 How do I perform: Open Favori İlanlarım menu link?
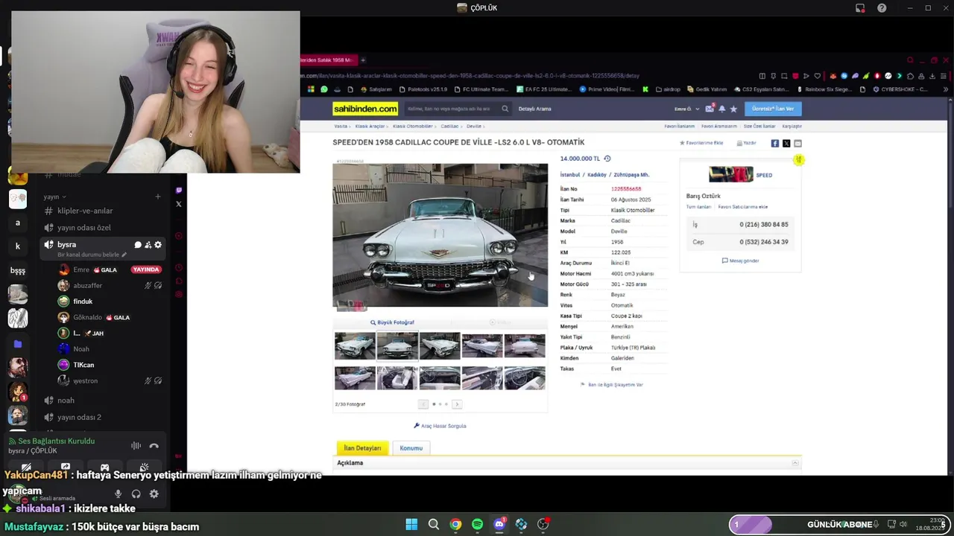680,127
